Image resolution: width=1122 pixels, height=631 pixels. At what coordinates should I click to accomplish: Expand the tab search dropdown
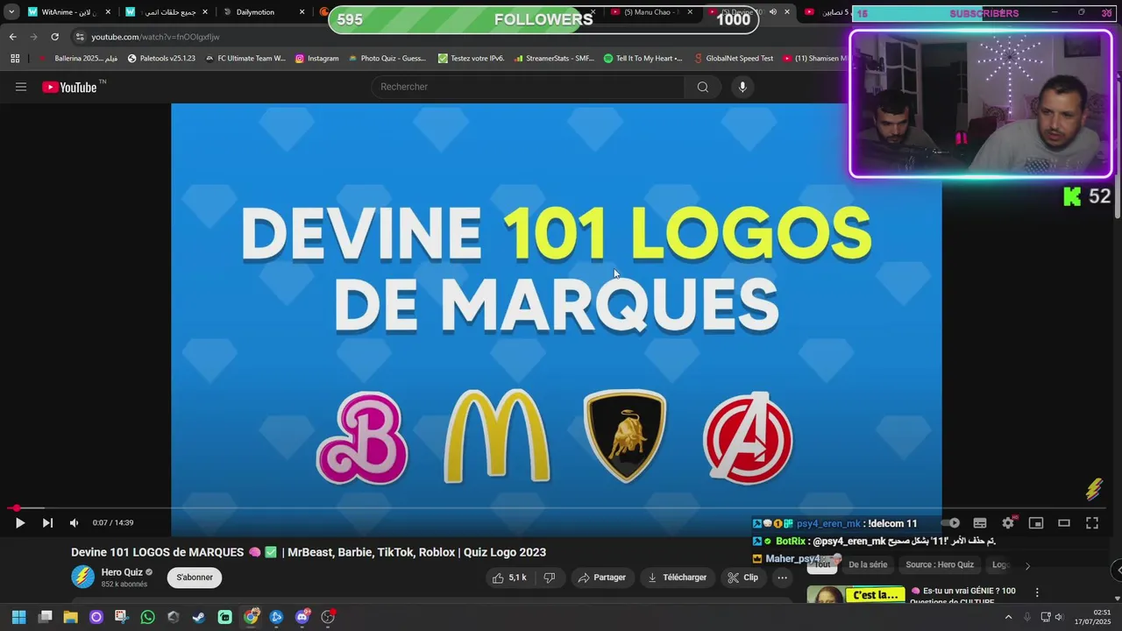pos(11,12)
